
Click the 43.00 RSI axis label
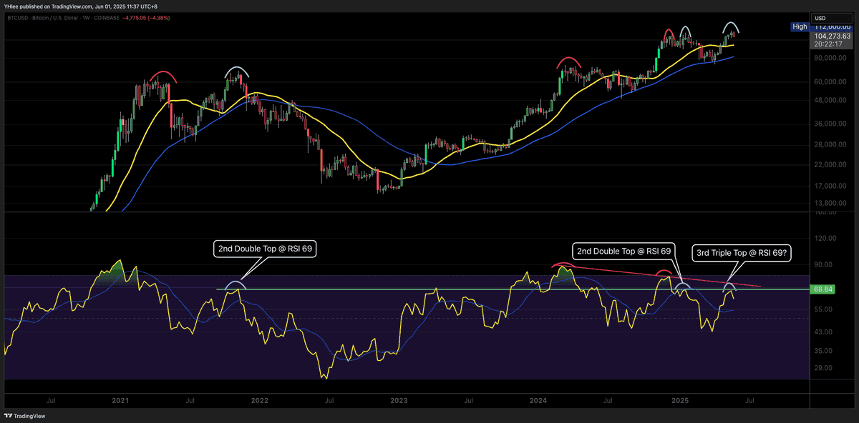[822, 332]
